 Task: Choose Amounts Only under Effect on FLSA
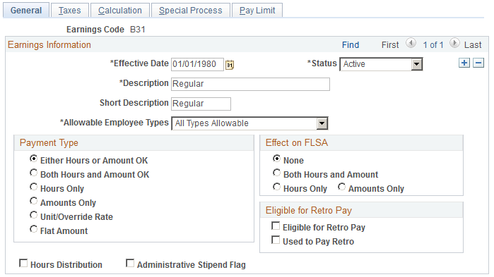(341, 187)
